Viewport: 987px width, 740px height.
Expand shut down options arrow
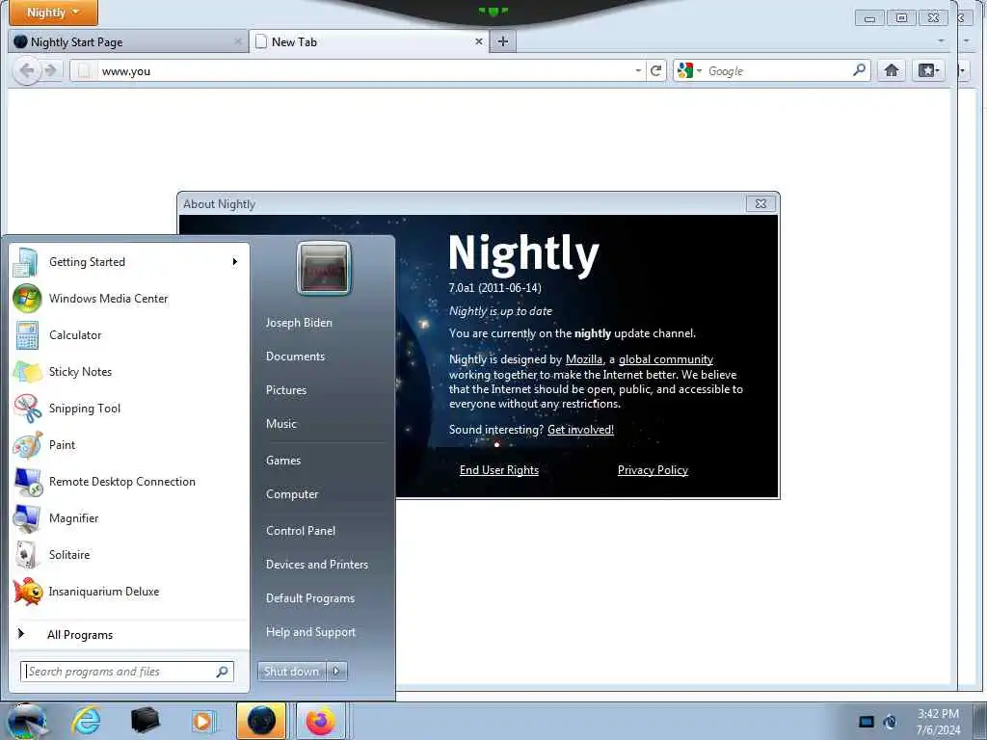pyautogui.click(x=336, y=672)
